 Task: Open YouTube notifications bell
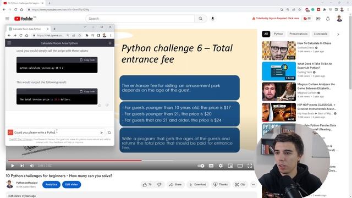328,19
